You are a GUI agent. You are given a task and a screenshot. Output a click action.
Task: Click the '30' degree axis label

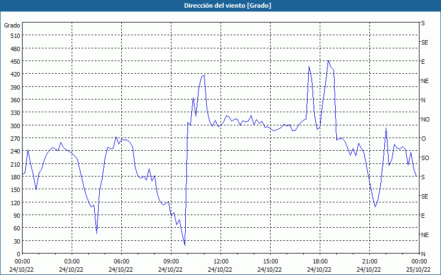pos(17,241)
